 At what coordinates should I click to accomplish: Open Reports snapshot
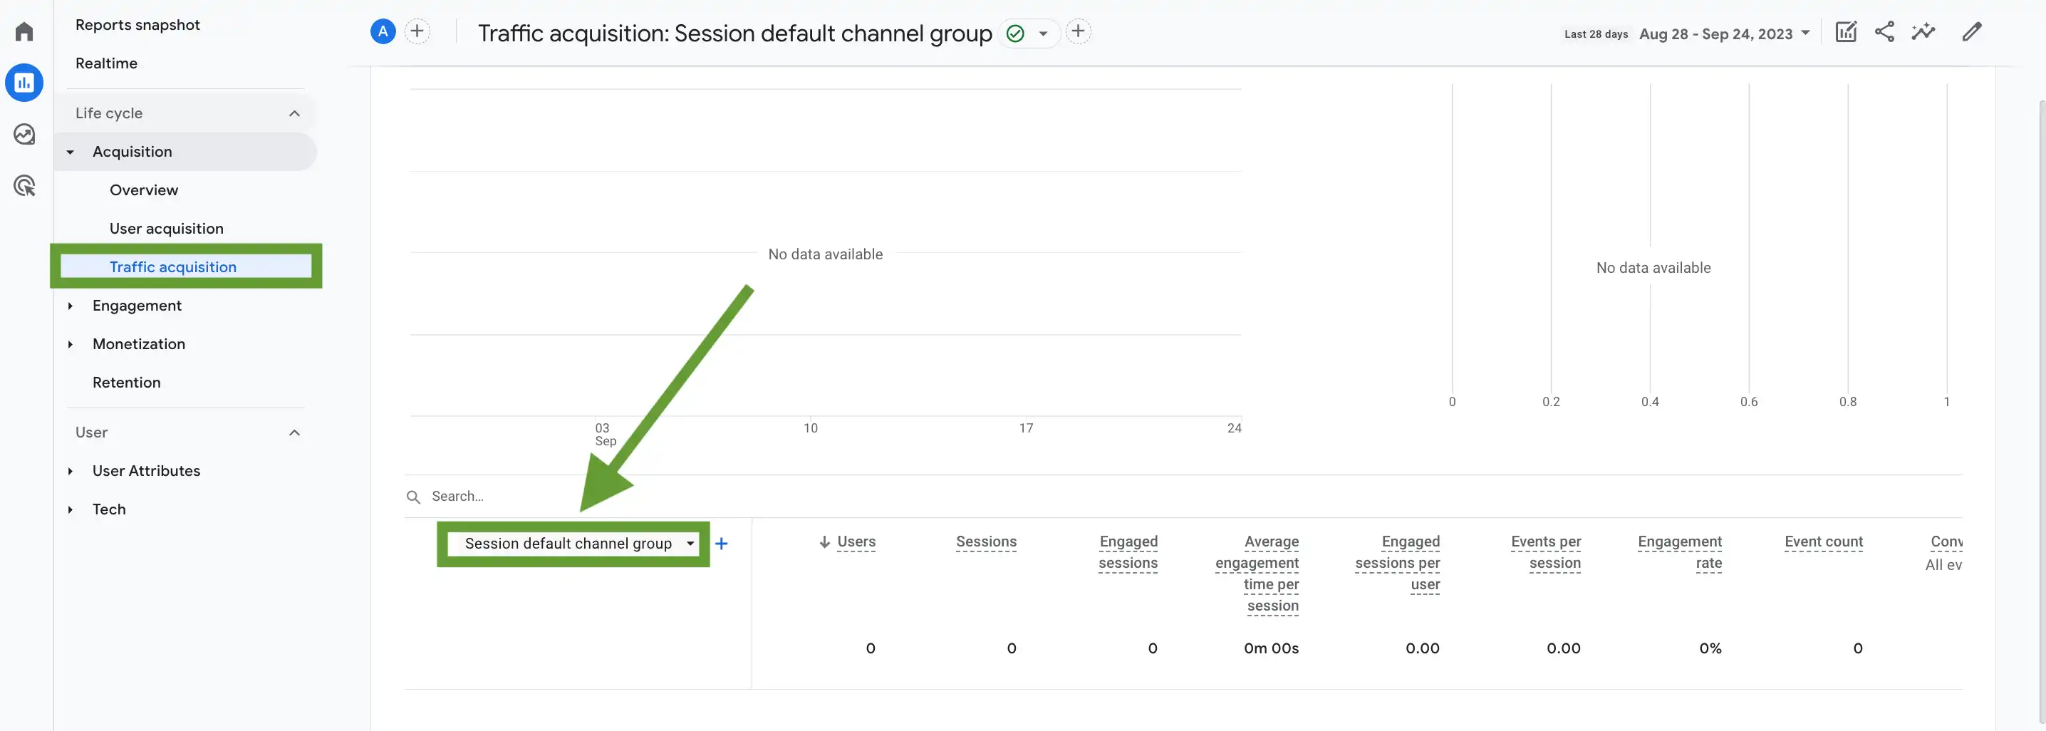click(x=137, y=25)
